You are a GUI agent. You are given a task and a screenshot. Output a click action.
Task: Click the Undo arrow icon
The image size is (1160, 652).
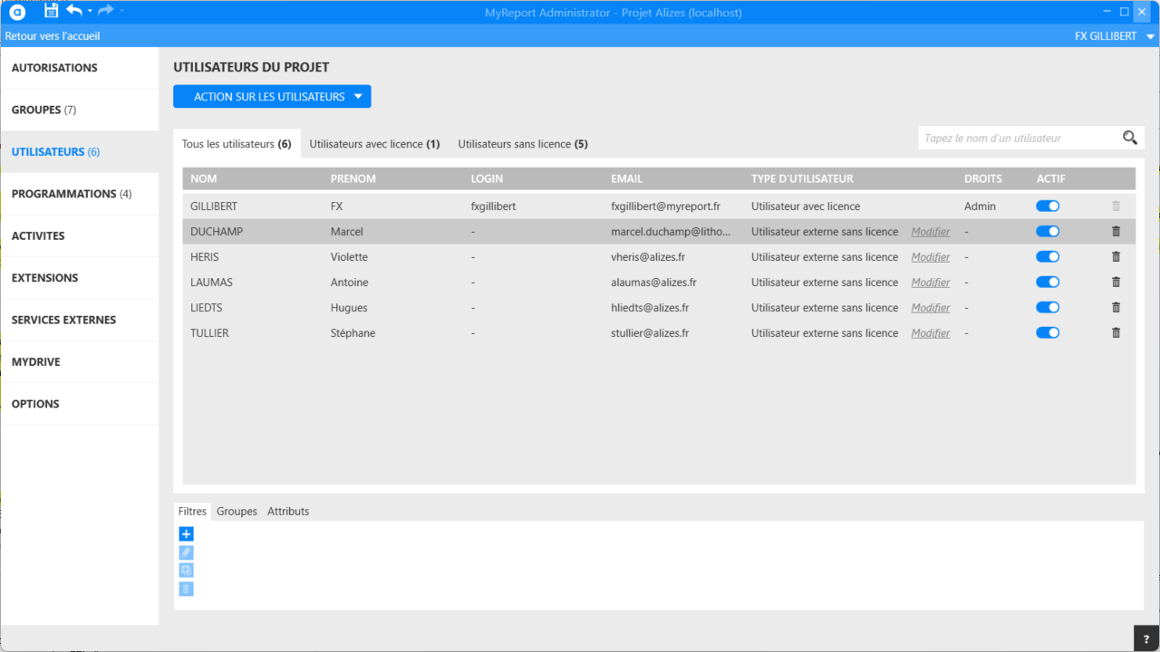click(74, 11)
